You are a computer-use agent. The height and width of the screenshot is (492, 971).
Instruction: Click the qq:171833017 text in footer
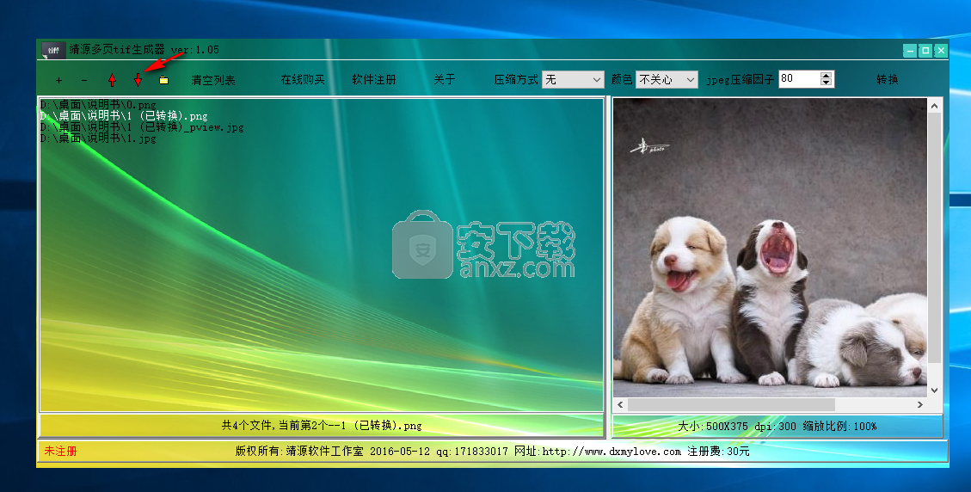click(x=472, y=451)
